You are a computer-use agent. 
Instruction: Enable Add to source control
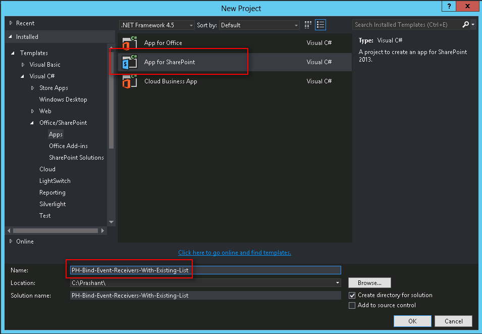(x=352, y=305)
